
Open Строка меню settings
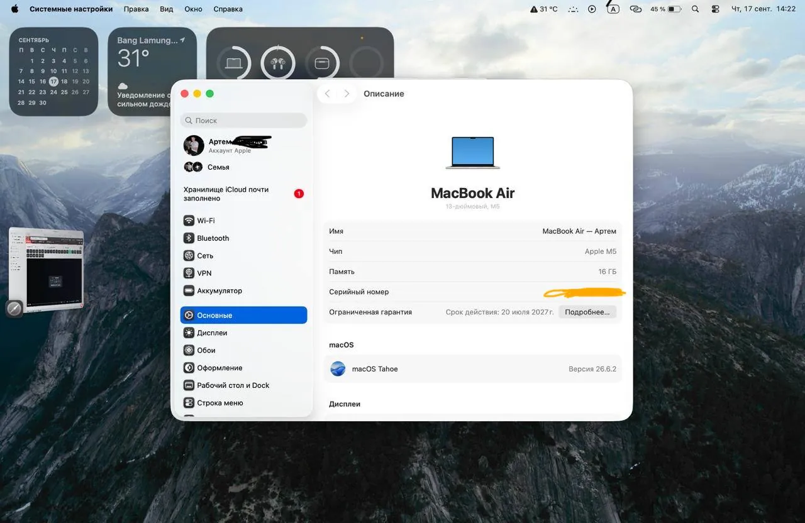tap(244, 403)
